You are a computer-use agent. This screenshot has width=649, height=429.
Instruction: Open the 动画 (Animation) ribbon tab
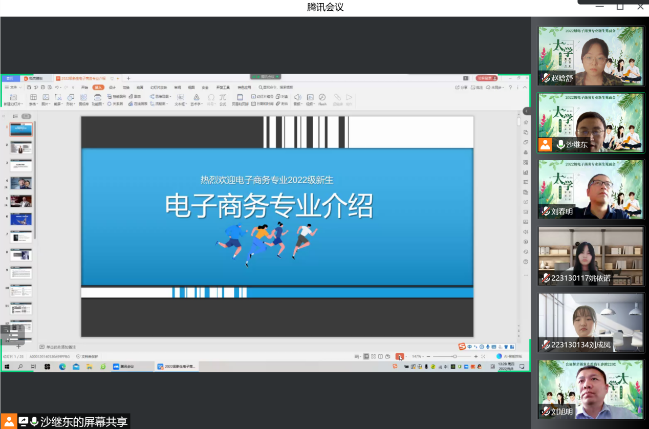140,88
